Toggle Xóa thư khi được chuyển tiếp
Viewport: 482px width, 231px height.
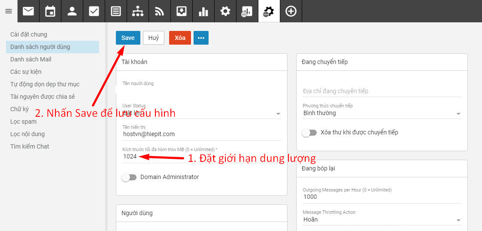tap(309, 132)
